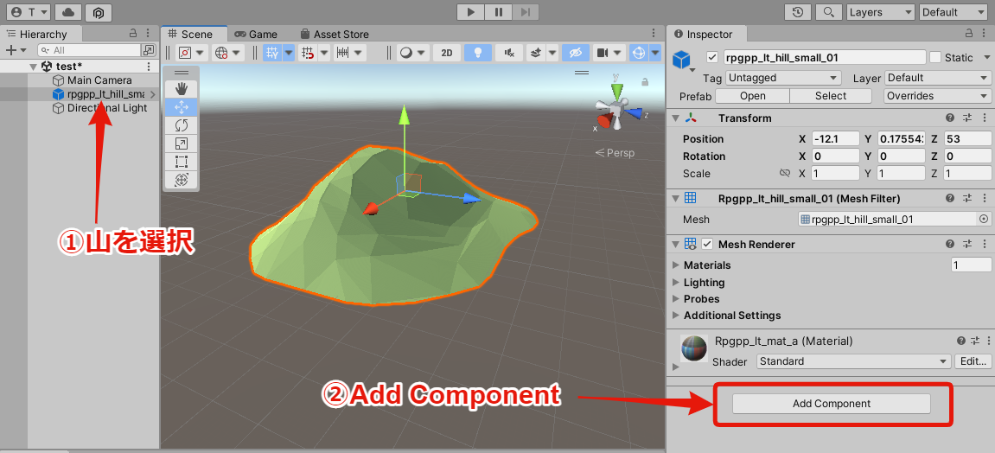Open the Default layout dropdown
The width and height of the screenshot is (995, 453).
(954, 12)
